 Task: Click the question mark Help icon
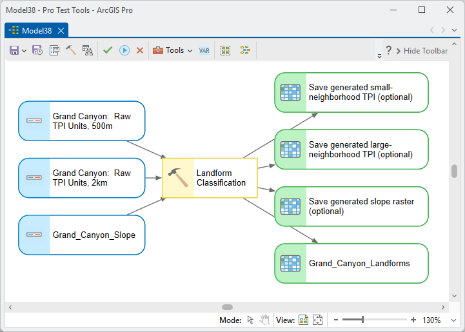[x=388, y=50]
